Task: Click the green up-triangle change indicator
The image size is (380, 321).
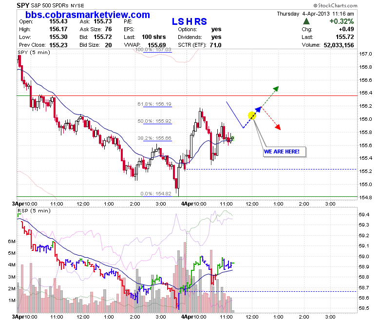Action: [306, 21]
